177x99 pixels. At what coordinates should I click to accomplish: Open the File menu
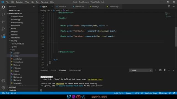click(7, 2)
